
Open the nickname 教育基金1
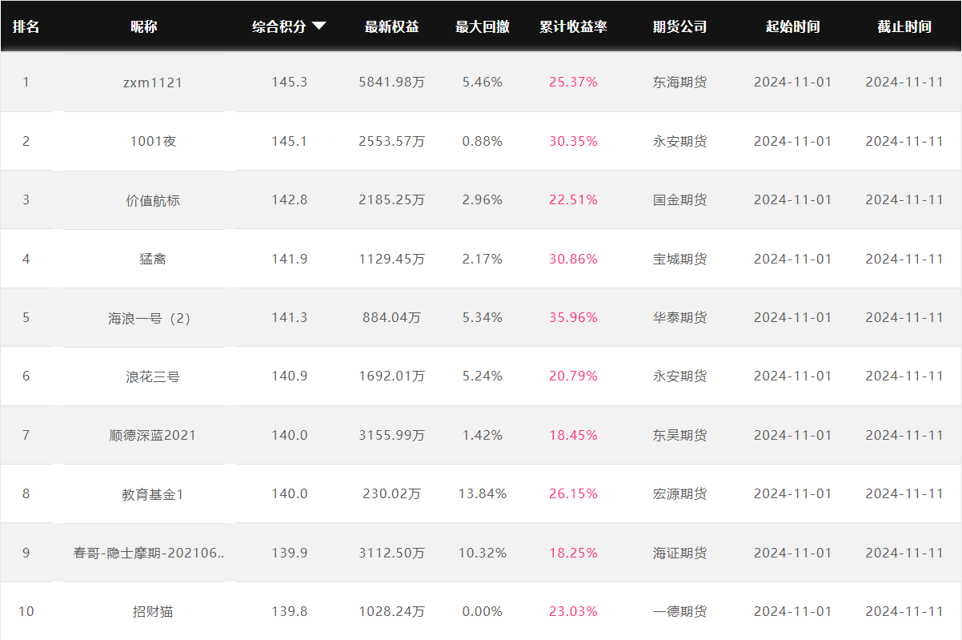click(153, 493)
